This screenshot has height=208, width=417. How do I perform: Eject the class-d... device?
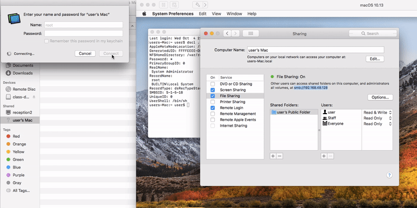coord(34,97)
